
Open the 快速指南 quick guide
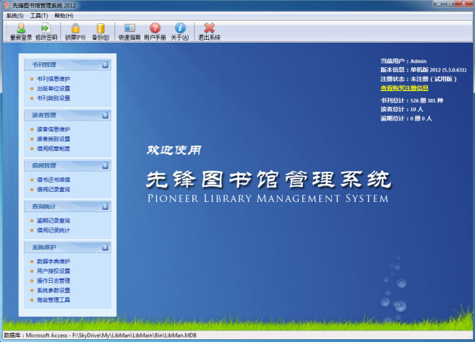(x=129, y=32)
